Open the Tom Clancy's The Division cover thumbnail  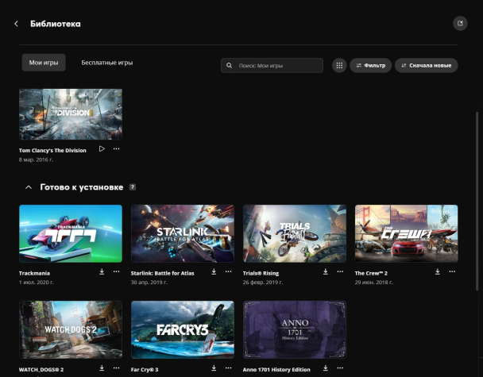coord(71,114)
